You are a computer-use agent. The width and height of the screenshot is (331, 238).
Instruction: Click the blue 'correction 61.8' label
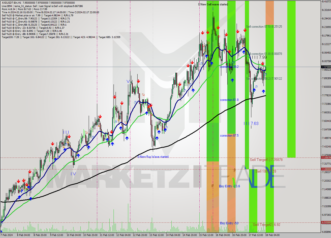pyautogui.click(x=229, y=100)
